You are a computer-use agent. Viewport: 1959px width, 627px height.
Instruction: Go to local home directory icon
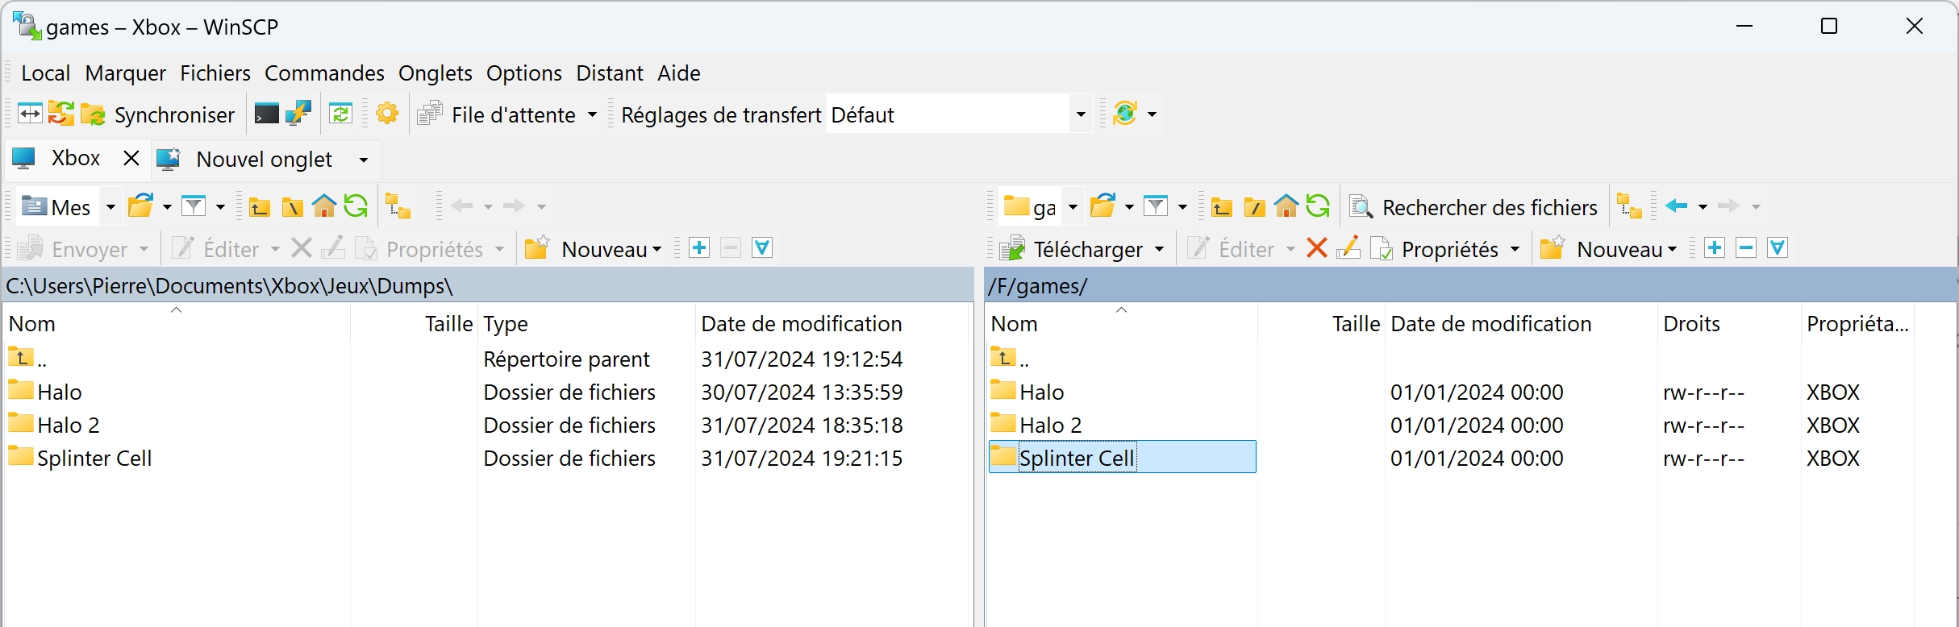[x=324, y=207]
